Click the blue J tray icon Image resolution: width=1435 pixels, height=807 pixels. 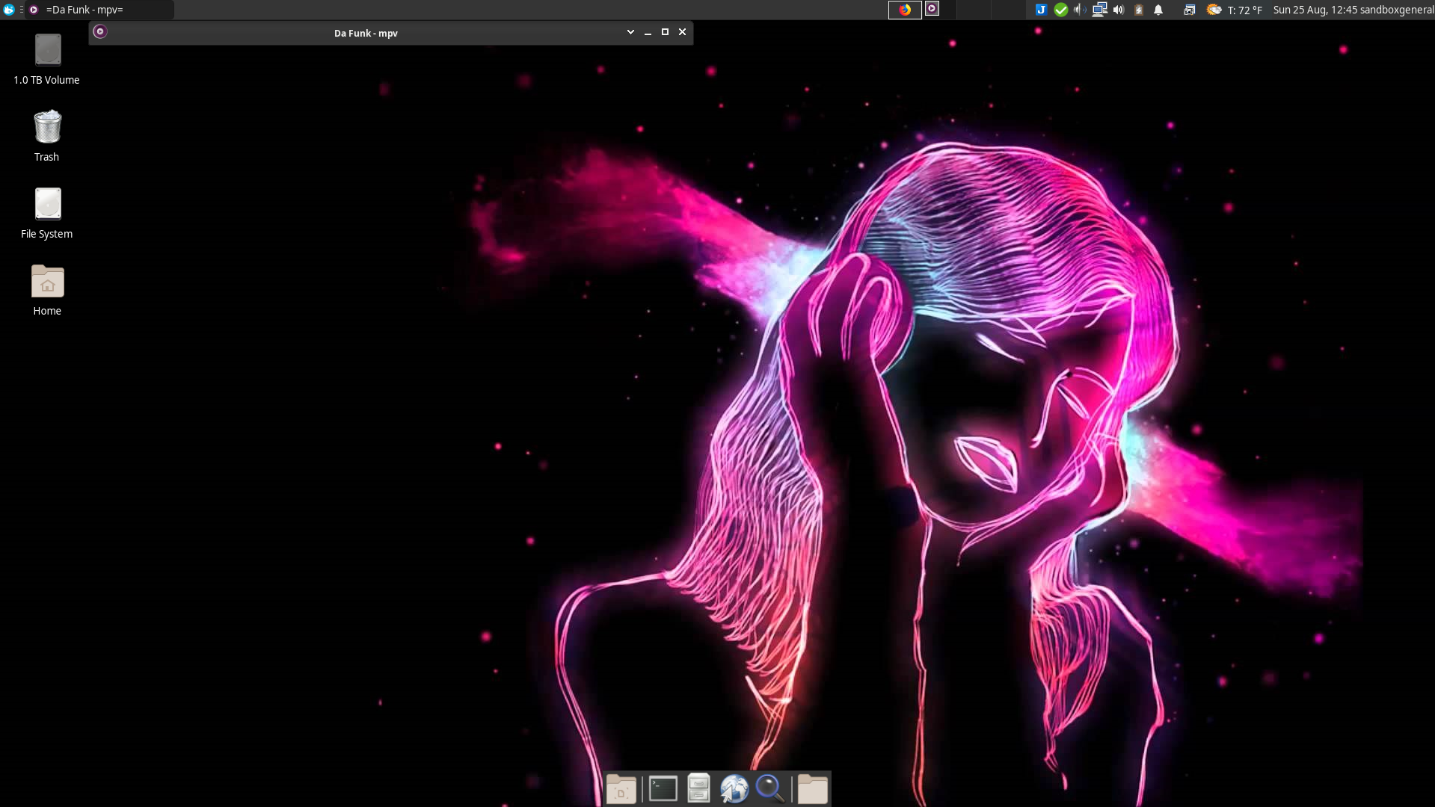click(1041, 10)
